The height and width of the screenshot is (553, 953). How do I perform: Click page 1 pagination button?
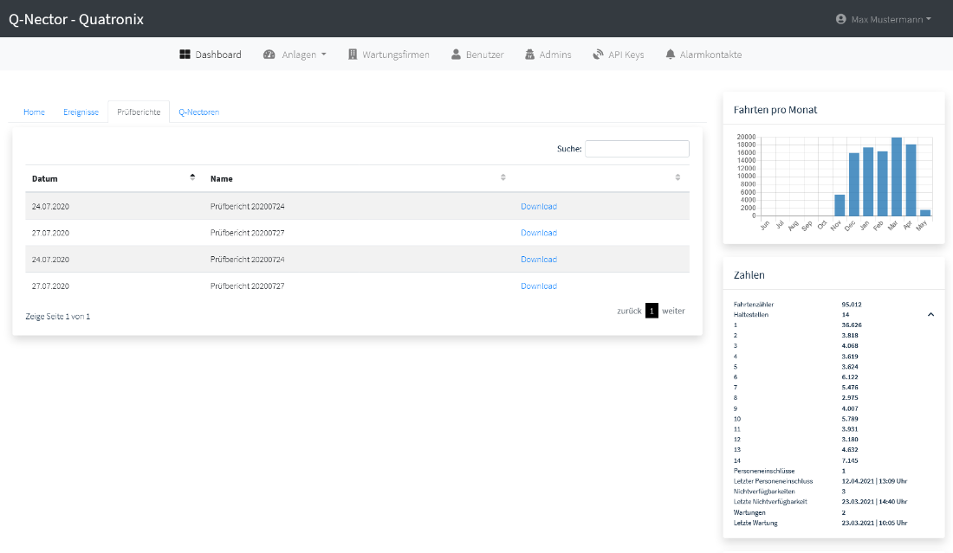tap(652, 311)
